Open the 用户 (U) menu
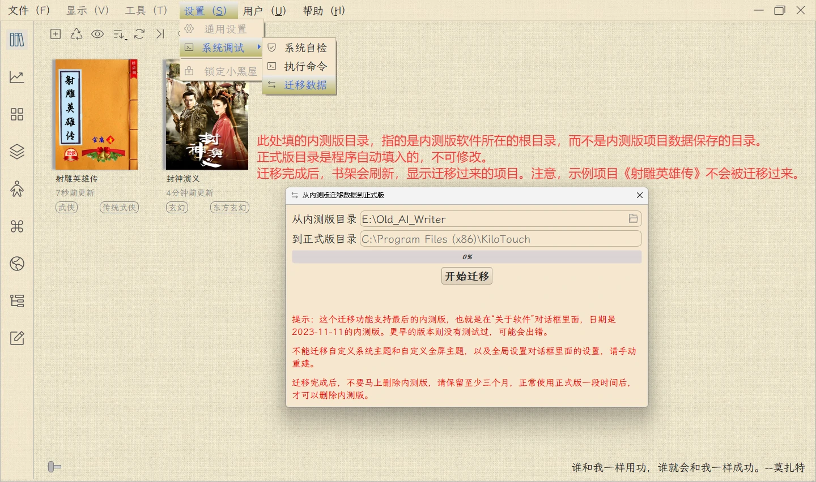The height and width of the screenshot is (482, 816). [265, 11]
